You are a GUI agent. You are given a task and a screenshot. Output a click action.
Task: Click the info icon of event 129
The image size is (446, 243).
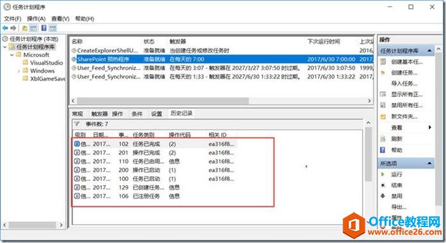click(x=77, y=187)
